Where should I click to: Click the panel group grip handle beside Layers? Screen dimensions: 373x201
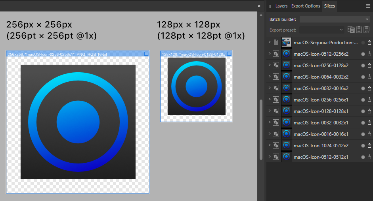(270, 6)
